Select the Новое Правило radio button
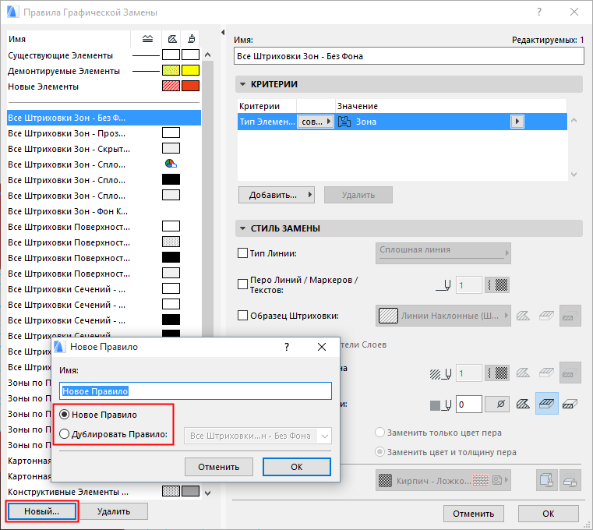The width and height of the screenshot is (593, 530). point(65,415)
